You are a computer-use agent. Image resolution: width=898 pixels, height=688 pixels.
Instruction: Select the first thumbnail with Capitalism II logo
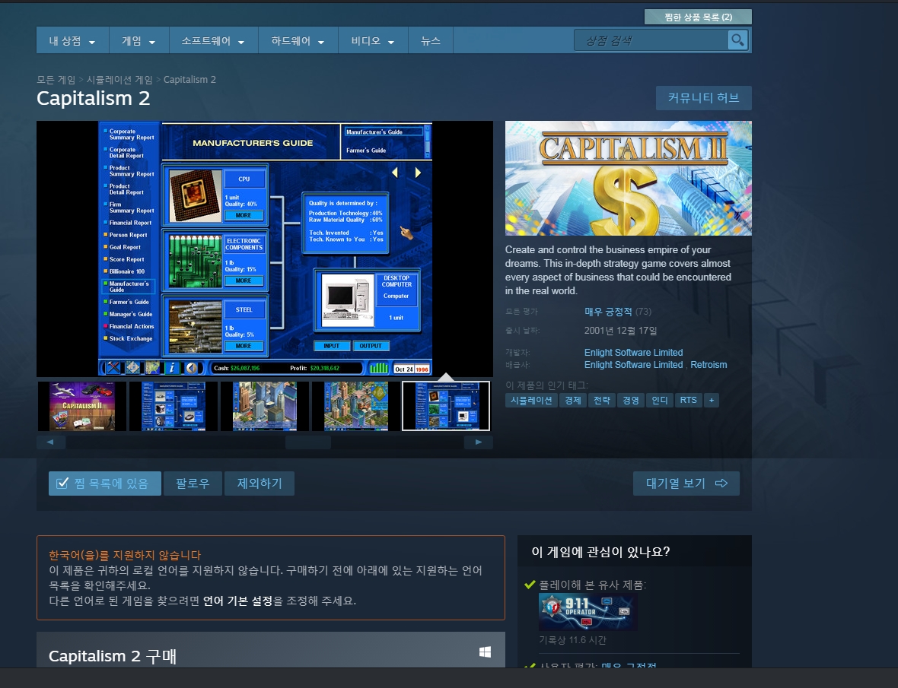(82, 406)
